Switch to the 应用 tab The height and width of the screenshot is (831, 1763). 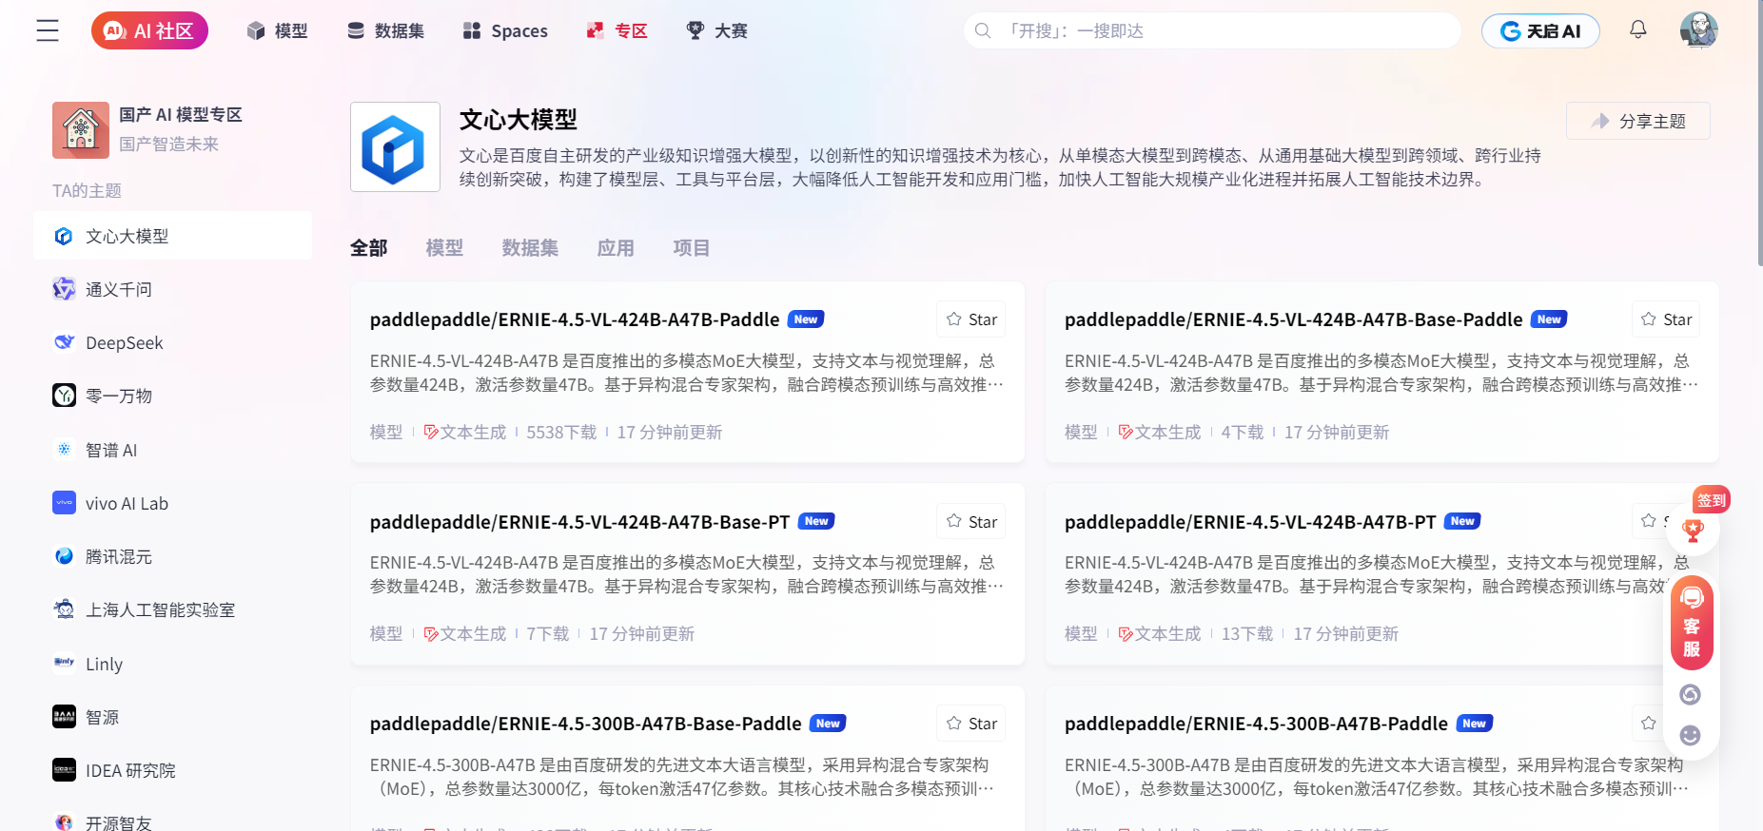(616, 248)
